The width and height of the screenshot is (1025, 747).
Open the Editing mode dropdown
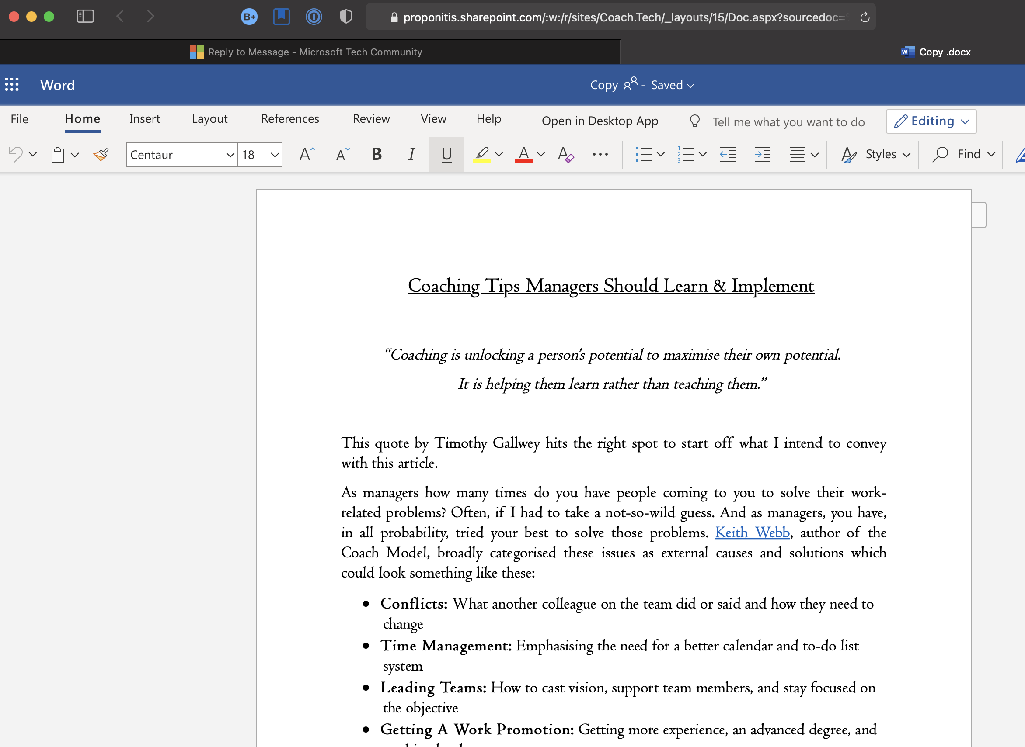(x=931, y=121)
